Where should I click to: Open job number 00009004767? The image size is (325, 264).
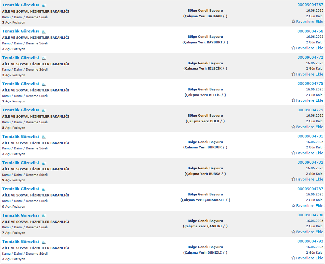point(310,5)
